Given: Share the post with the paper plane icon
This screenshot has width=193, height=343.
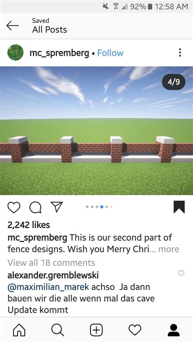Looking at the screenshot, I should coord(57,207).
